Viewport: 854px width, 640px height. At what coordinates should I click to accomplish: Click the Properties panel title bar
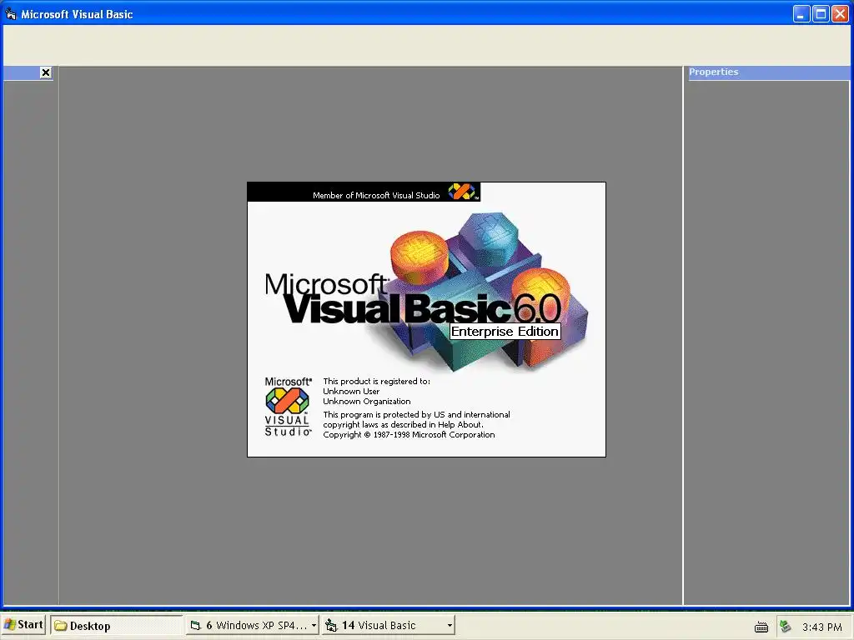tap(768, 72)
